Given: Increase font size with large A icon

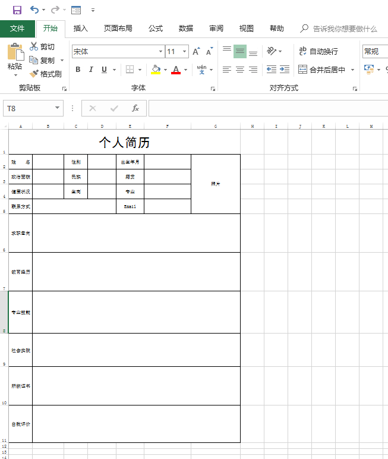Looking at the screenshot, I should click(196, 52).
